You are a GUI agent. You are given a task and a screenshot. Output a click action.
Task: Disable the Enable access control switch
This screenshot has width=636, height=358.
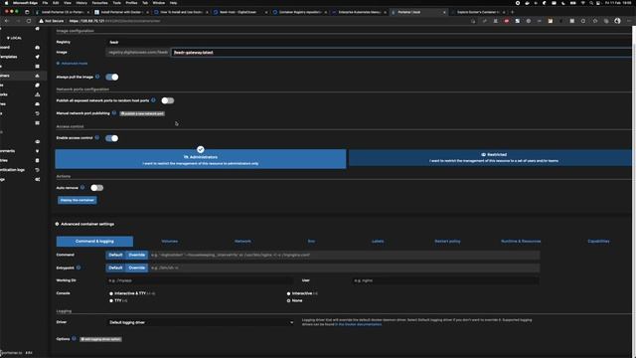click(112, 138)
